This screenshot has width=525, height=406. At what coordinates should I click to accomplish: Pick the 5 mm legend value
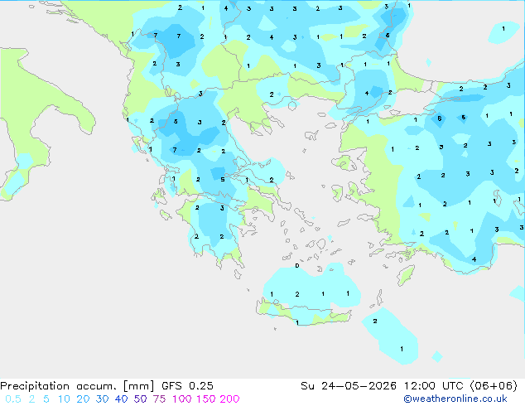point(46,399)
